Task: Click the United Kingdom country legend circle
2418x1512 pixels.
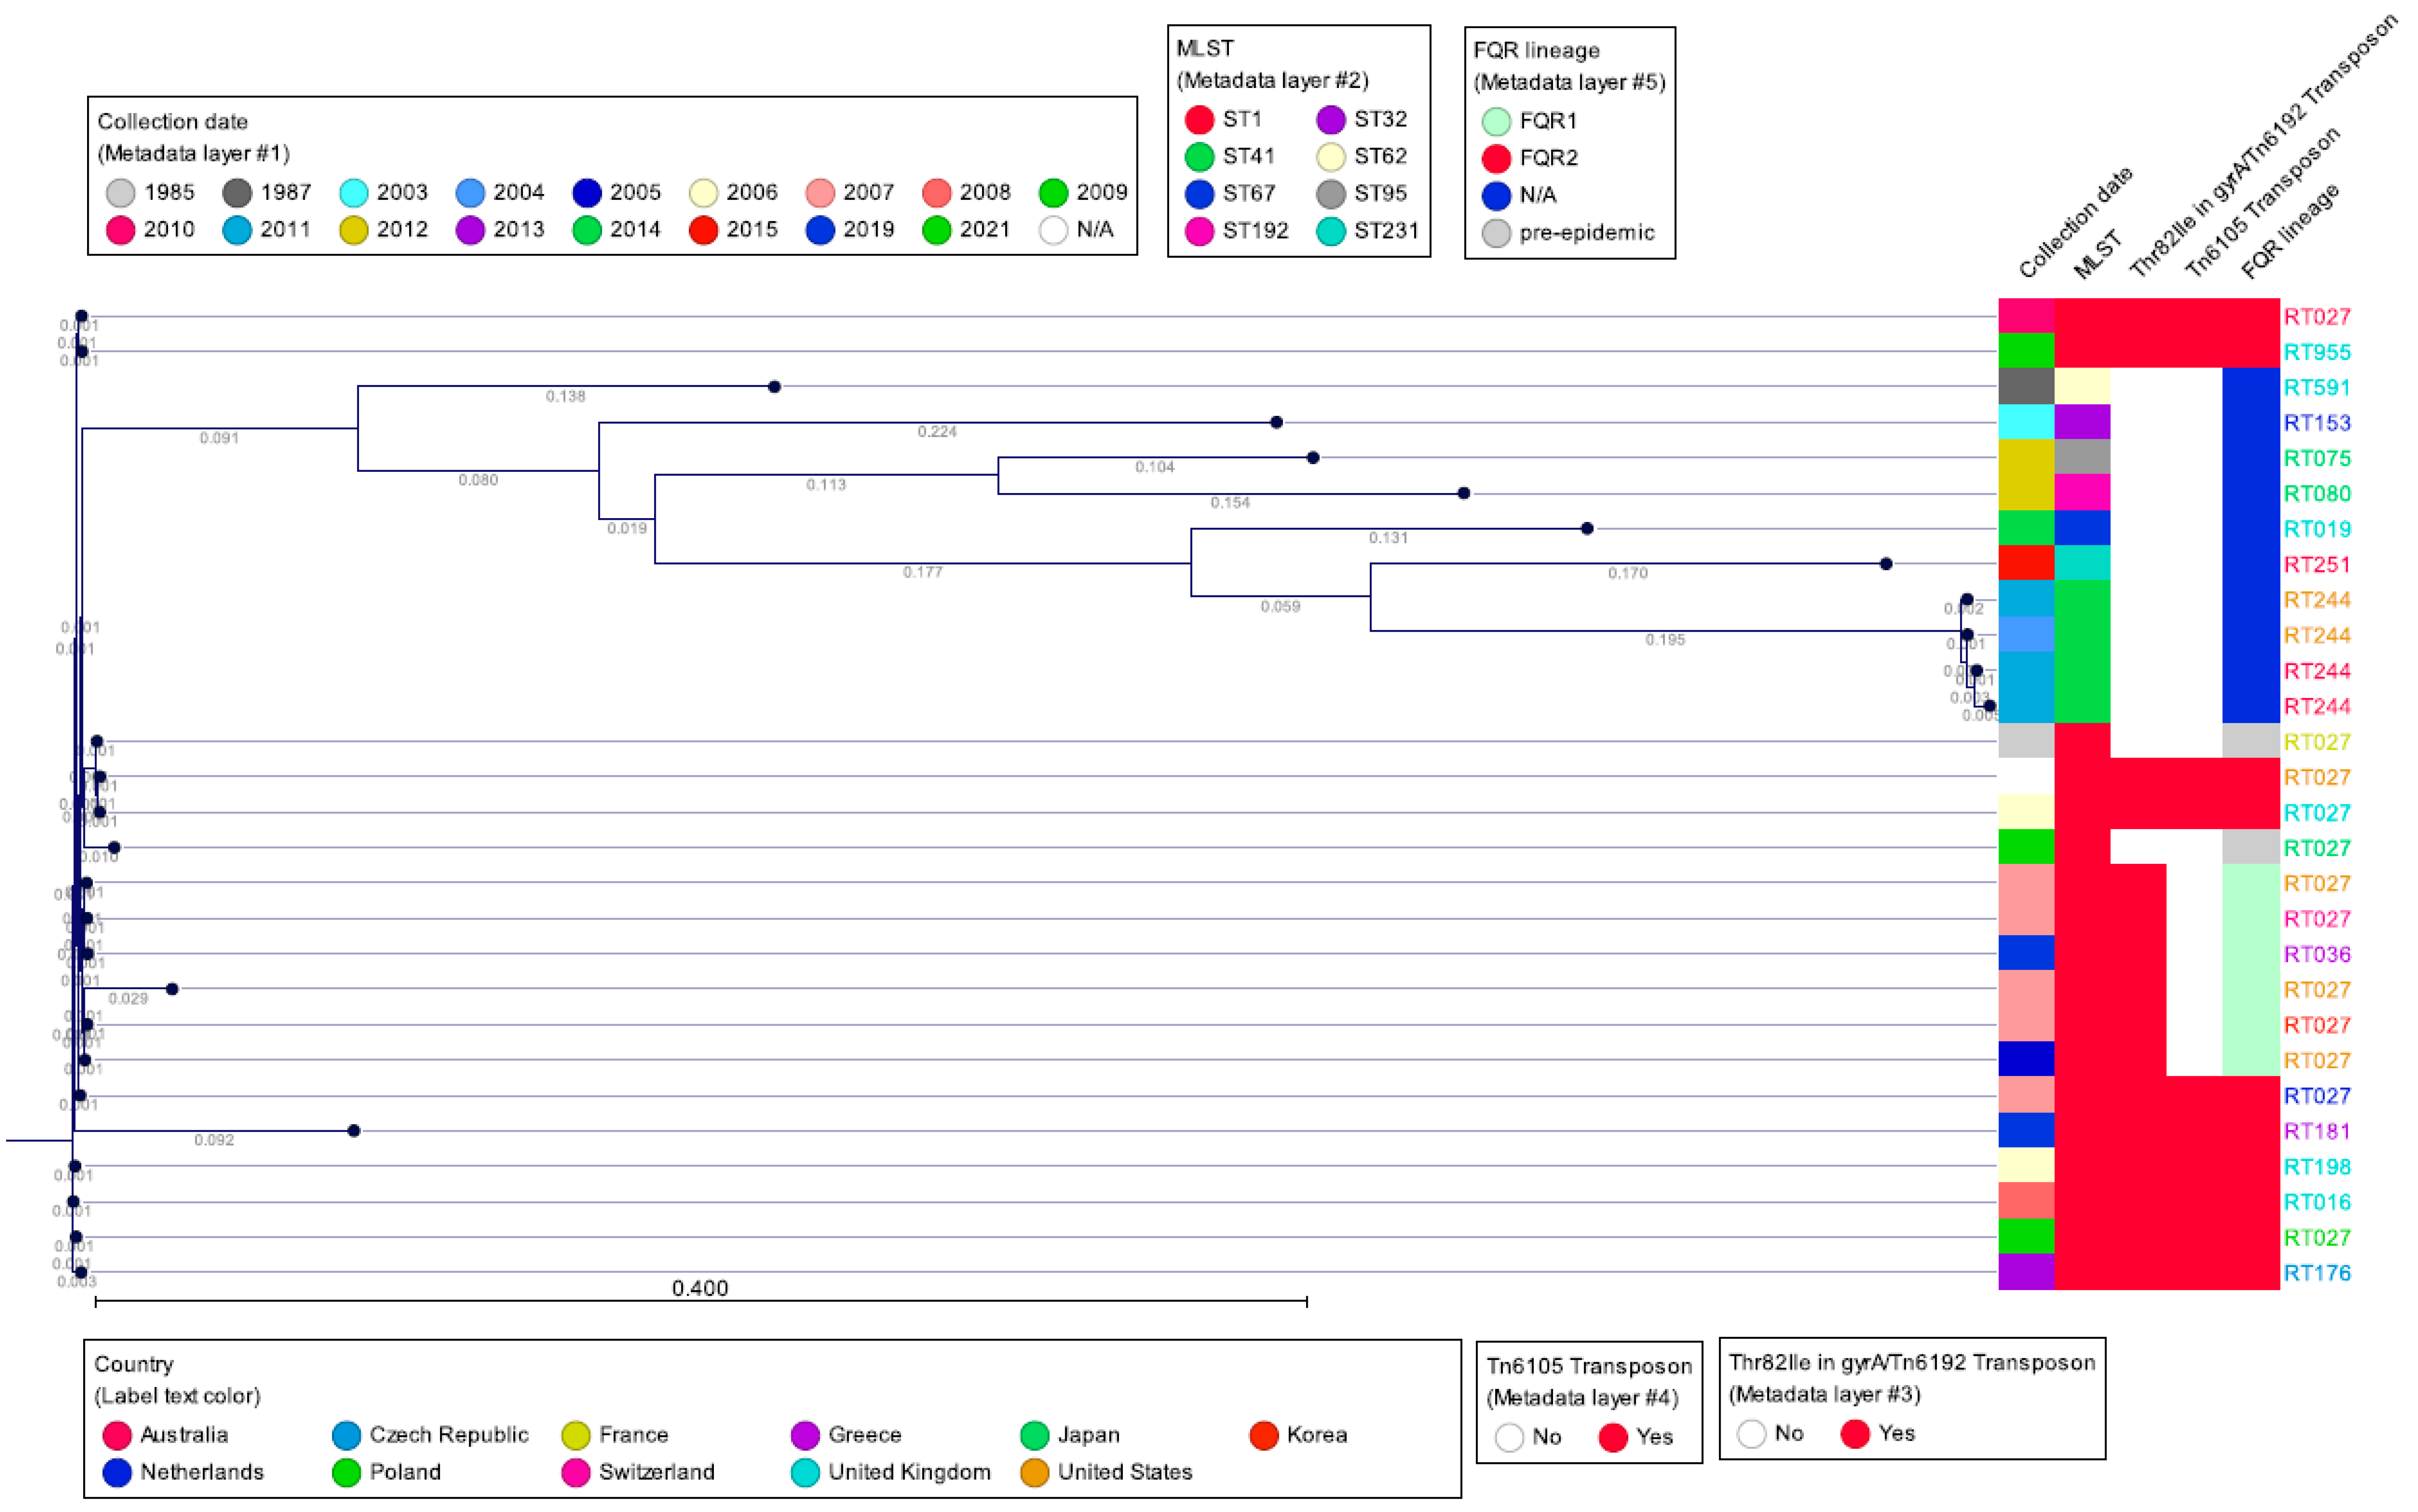Action: [x=805, y=1472]
